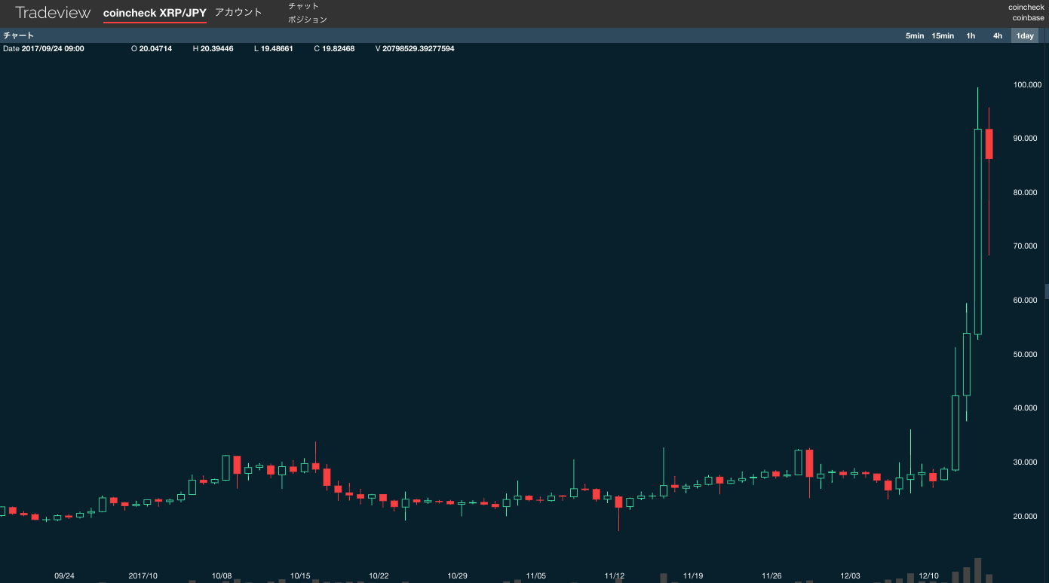
Task: Select the coincheck exchange option
Action: 1026,7
